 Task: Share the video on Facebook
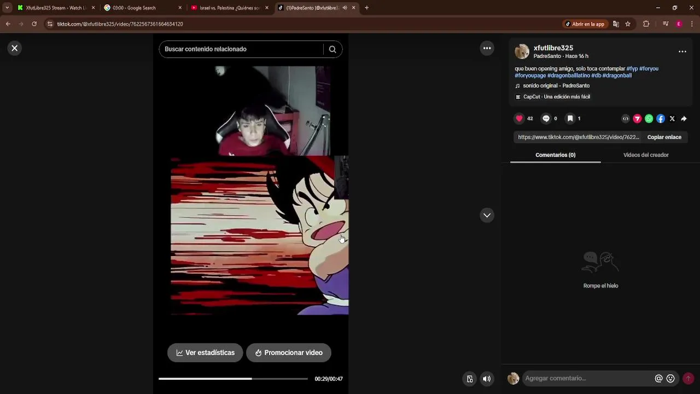pyautogui.click(x=661, y=119)
